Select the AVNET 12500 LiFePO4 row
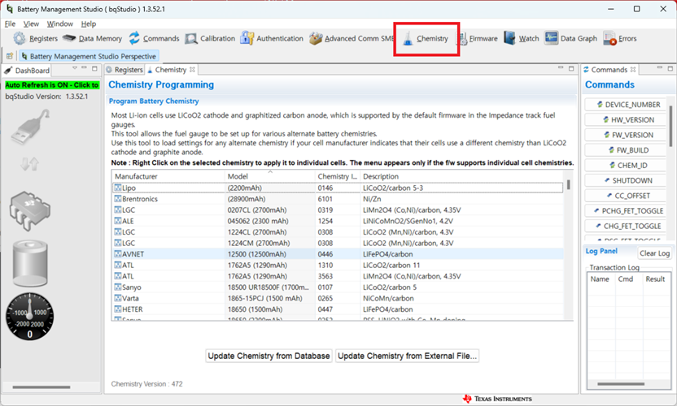The width and height of the screenshot is (677, 406). click(x=338, y=254)
